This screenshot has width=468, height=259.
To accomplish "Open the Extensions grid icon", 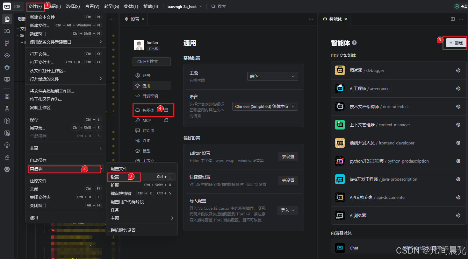I will click(7, 97).
